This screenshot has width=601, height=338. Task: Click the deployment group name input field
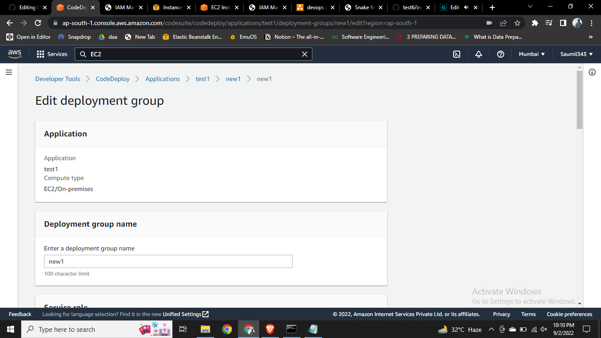pyautogui.click(x=168, y=261)
